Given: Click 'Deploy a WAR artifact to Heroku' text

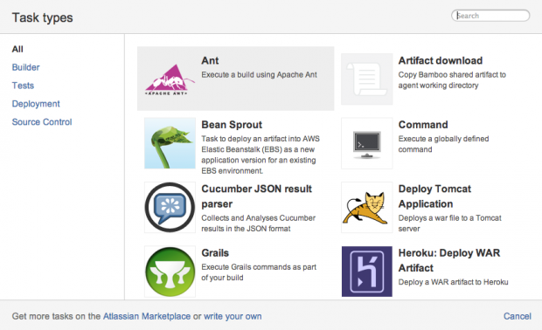Looking at the screenshot, I should coord(453,282).
